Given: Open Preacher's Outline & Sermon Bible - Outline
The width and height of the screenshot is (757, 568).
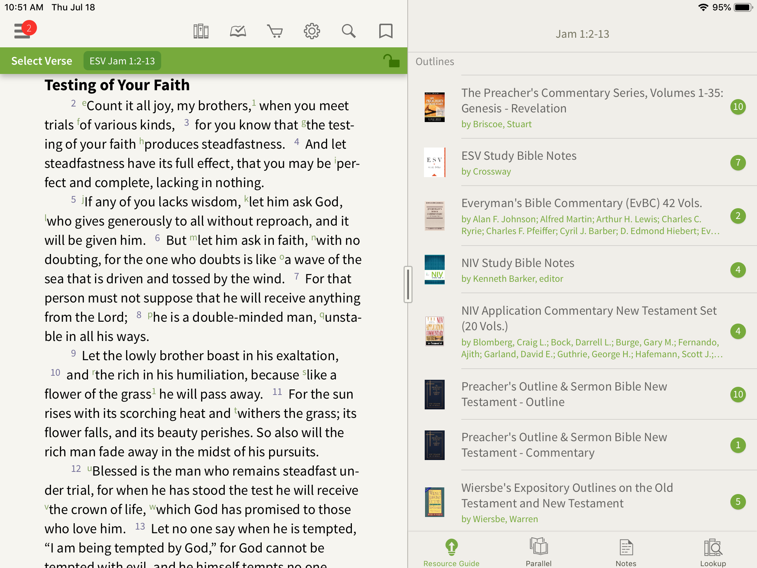Looking at the screenshot, I should coord(583,394).
